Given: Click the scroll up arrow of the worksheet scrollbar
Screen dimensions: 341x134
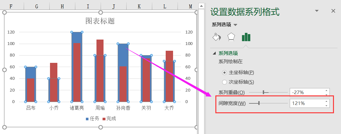Looking at the screenshot, I should 202,6.
